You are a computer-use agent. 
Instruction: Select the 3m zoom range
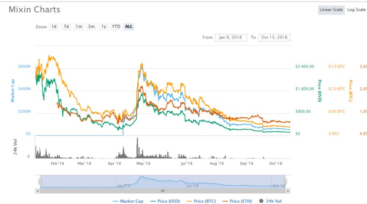click(x=91, y=27)
